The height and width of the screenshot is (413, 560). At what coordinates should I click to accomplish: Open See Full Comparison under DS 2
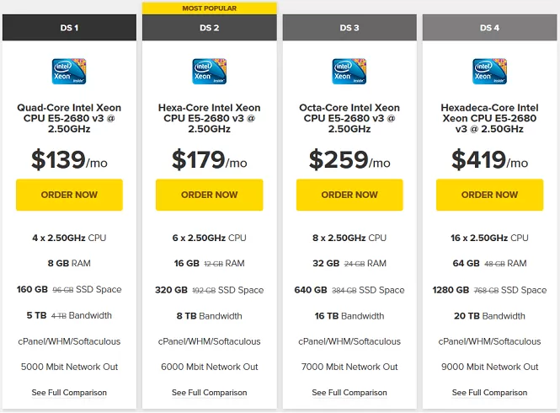(x=210, y=393)
